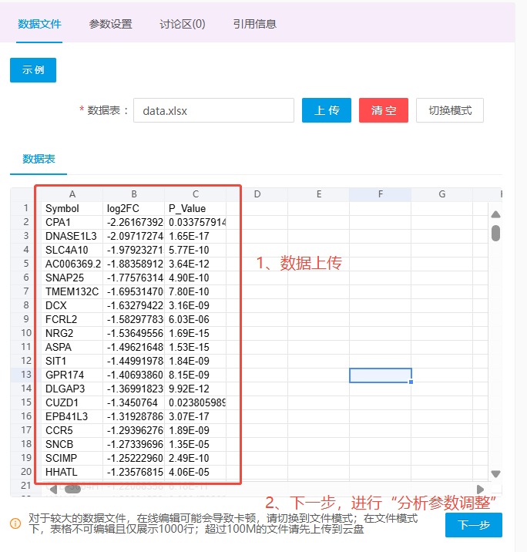
Task: Click the CUZD1 cell
Action: coord(72,402)
